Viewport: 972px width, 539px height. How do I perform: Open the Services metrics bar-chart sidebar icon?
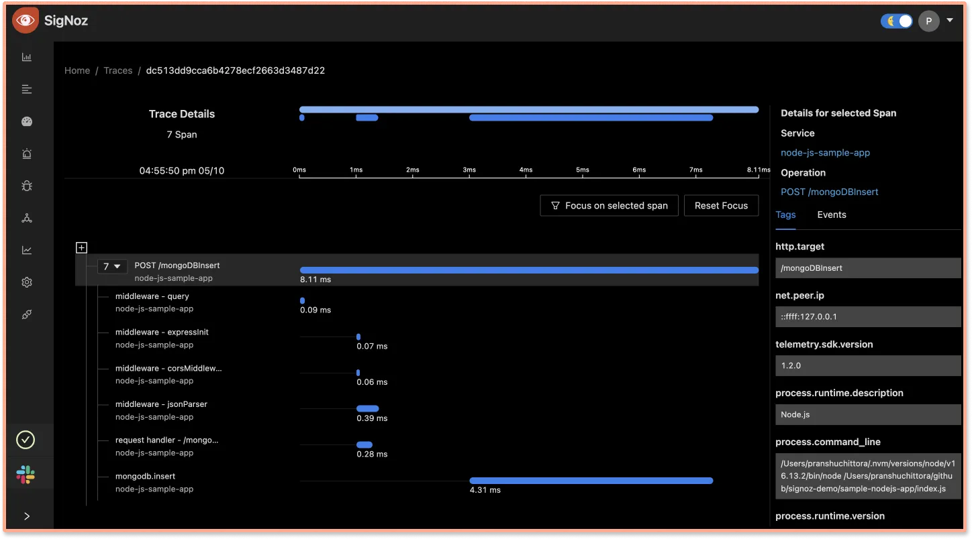pos(27,57)
